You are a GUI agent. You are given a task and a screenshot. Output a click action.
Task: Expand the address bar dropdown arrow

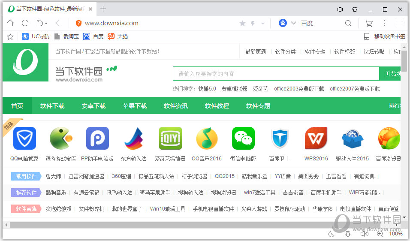(x=263, y=24)
